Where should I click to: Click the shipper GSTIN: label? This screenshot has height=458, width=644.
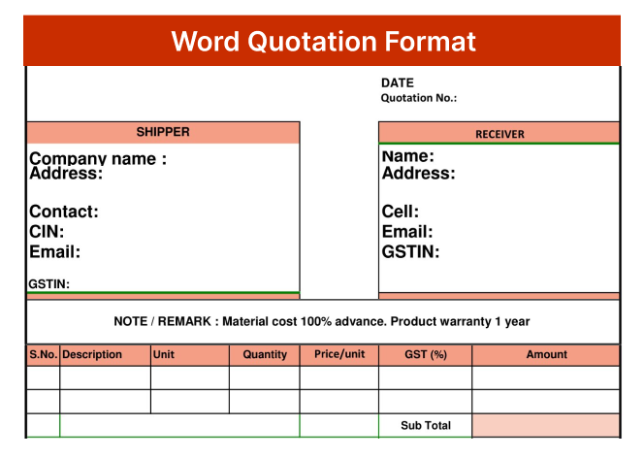pos(48,284)
